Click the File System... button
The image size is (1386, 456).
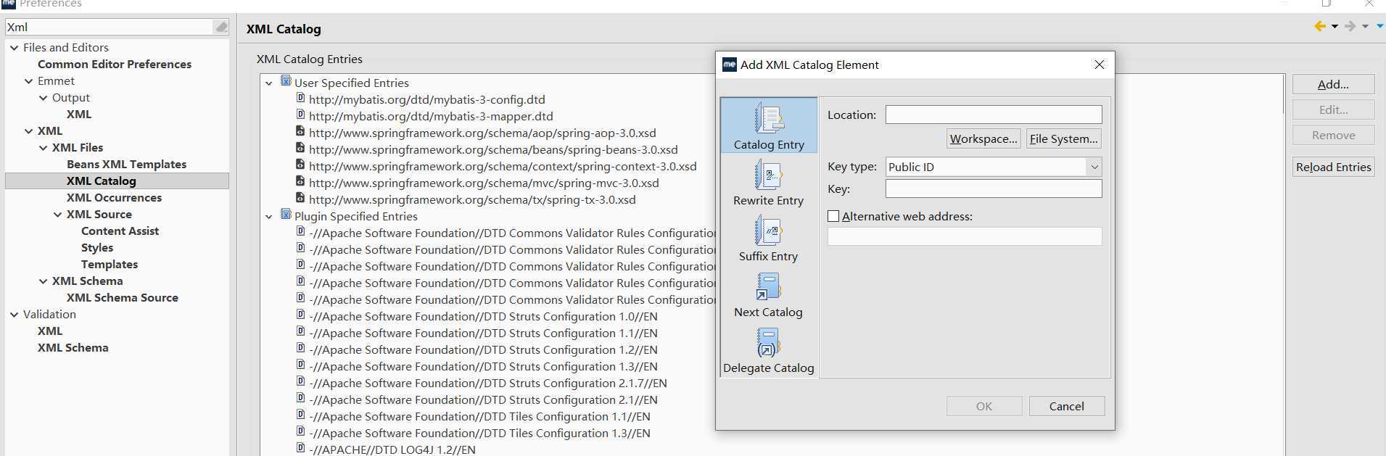click(x=1063, y=138)
